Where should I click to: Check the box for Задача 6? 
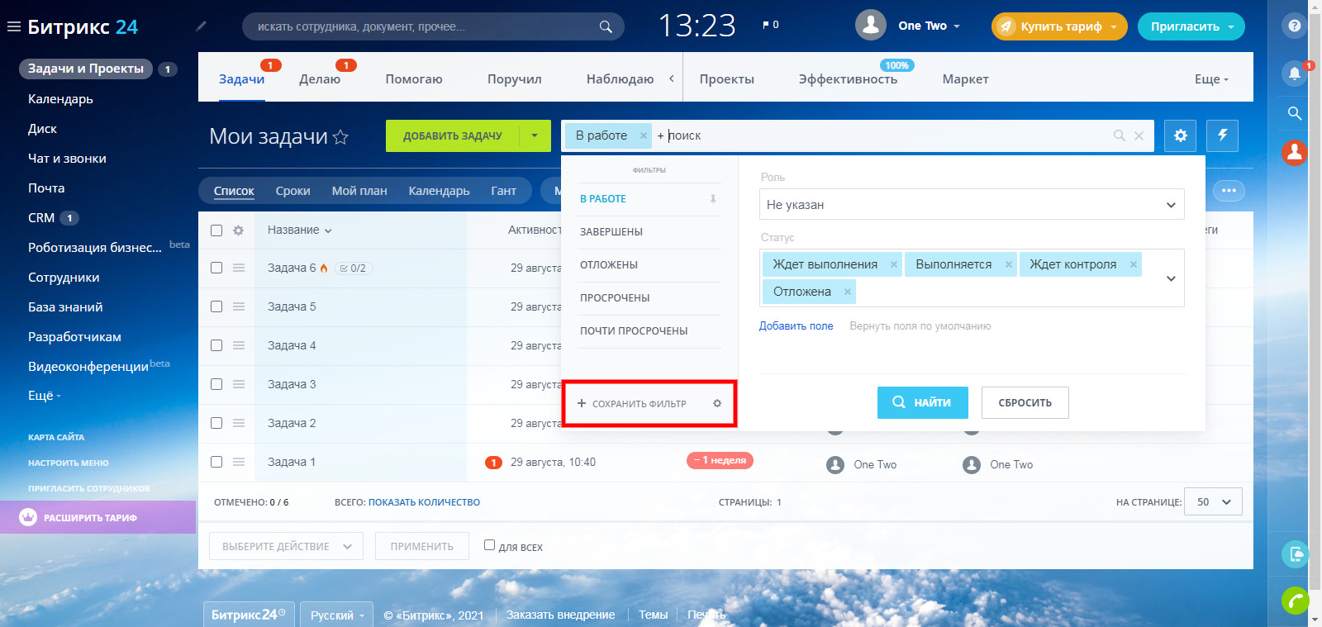216,268
